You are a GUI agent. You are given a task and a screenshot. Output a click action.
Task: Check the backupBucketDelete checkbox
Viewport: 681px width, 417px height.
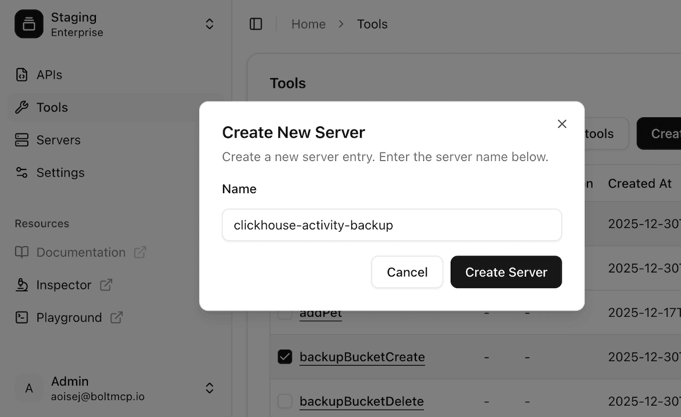[x=284, y=402]
